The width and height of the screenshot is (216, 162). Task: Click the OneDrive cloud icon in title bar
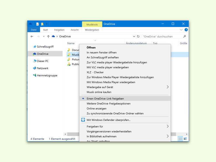30,24
